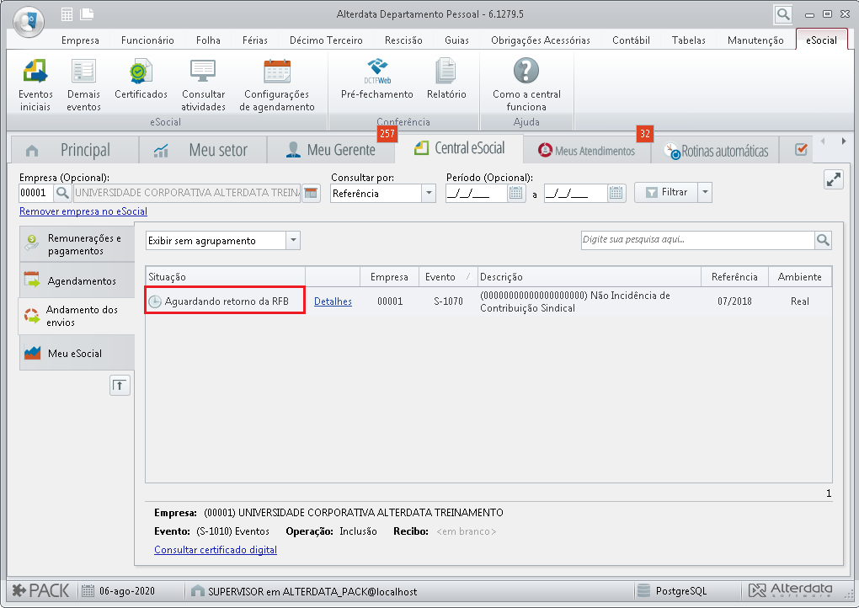Click the Referência column header
The image size is (859, 608).
734,276
